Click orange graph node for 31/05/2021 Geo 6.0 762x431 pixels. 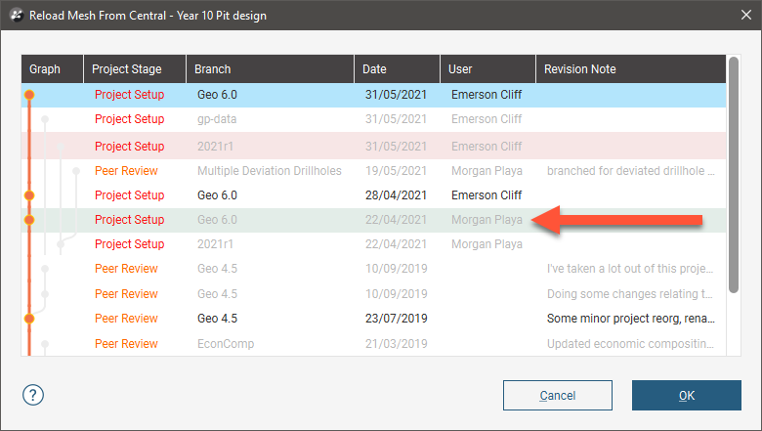(x=29, y=95)
